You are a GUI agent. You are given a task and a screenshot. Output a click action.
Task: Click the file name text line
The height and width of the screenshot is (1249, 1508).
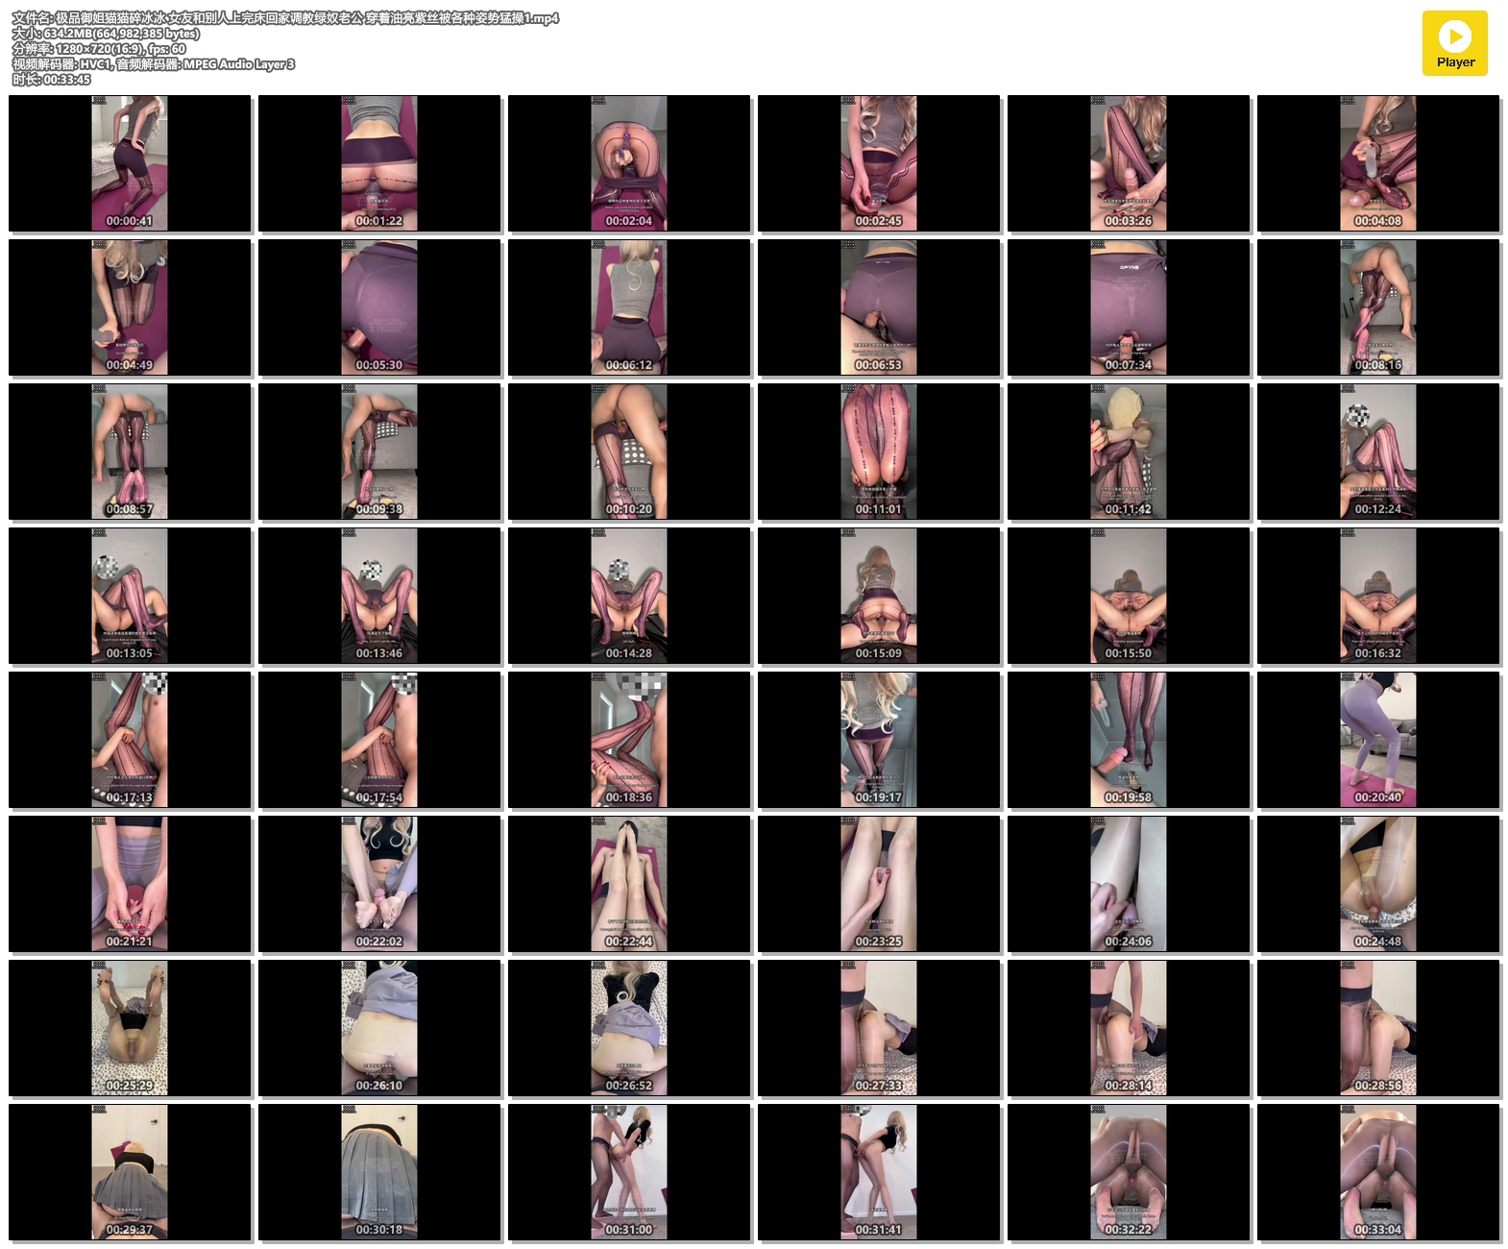[285, 18]
